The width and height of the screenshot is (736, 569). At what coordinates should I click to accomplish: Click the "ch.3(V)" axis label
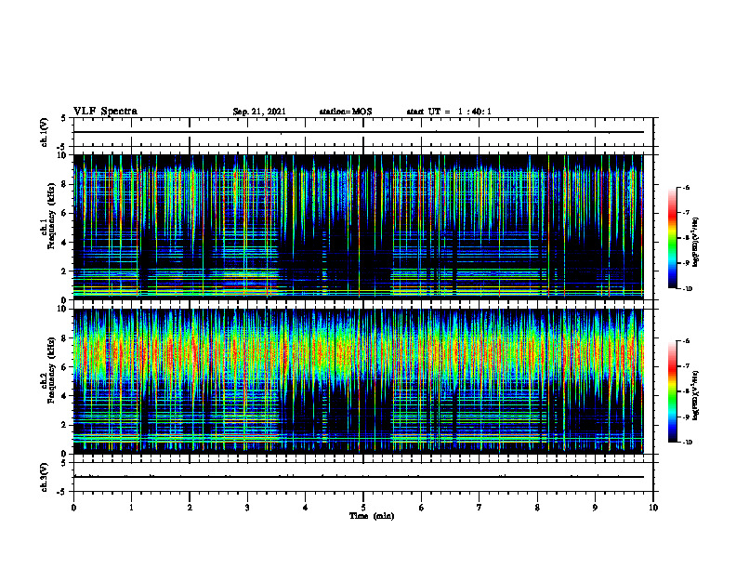tap(44, 477)
